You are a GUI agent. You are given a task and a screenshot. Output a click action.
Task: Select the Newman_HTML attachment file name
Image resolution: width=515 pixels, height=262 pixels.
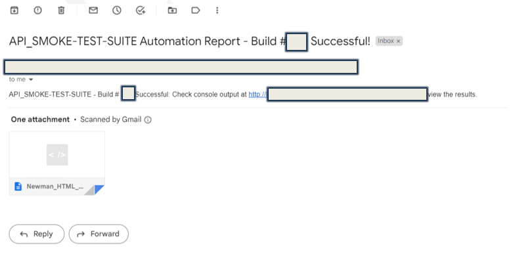(x=55, y=186)
